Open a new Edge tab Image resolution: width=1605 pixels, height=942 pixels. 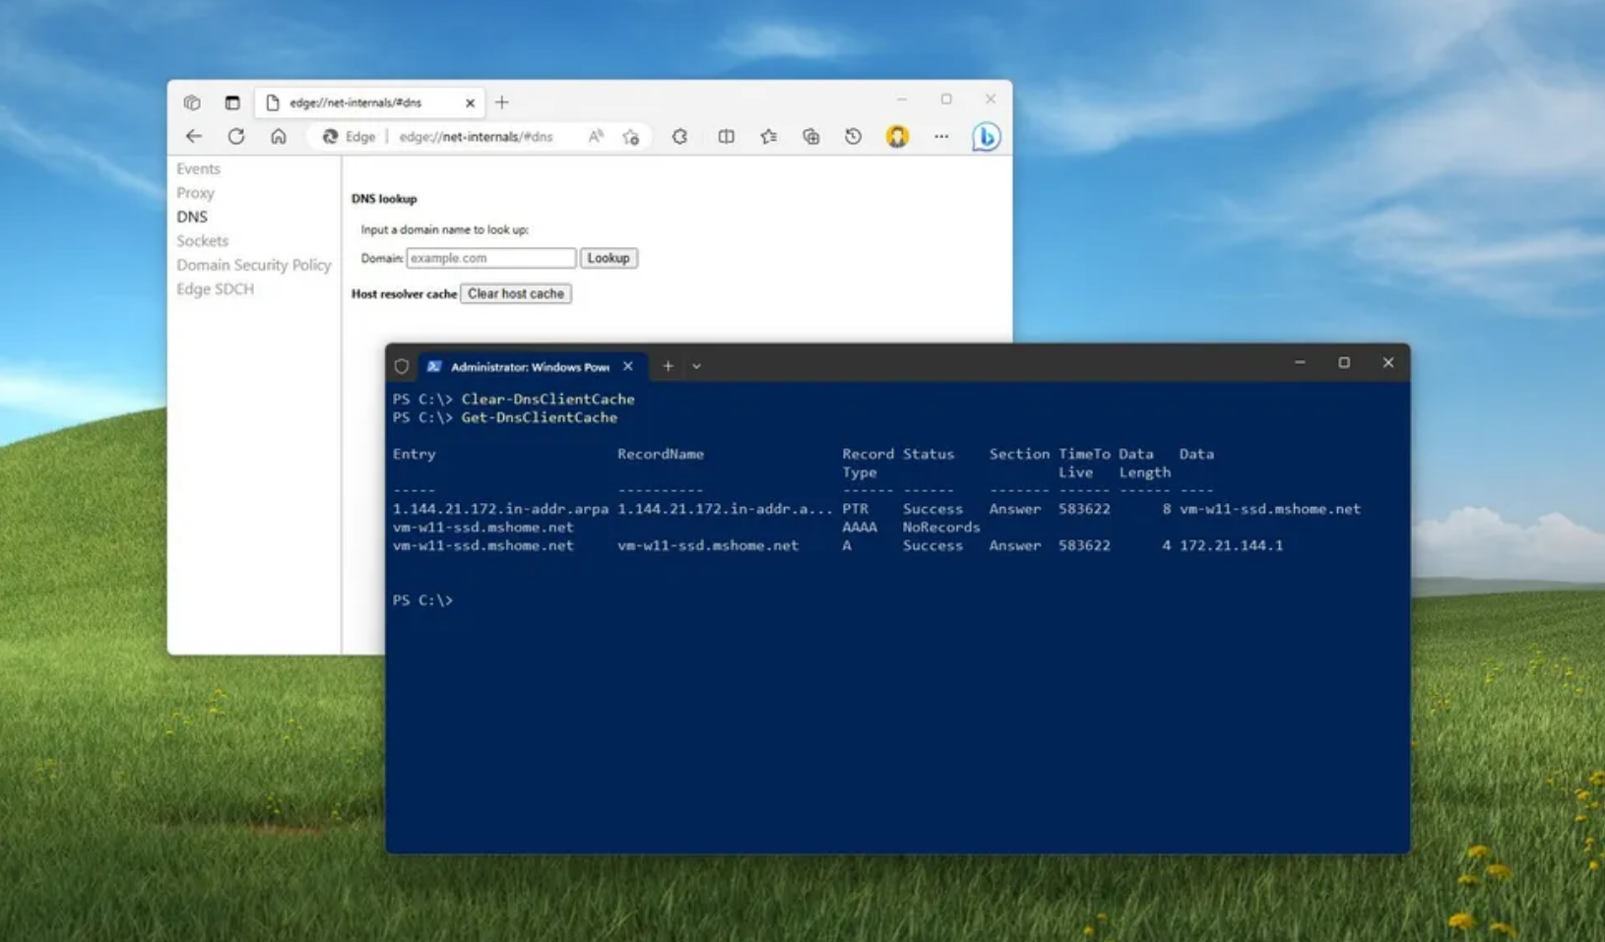click(502, 102)
